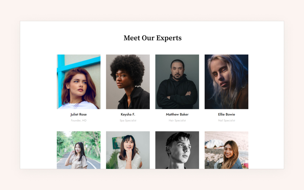
Task: Open Juliet Rose's portrait photo
Action: click(79, 82)
